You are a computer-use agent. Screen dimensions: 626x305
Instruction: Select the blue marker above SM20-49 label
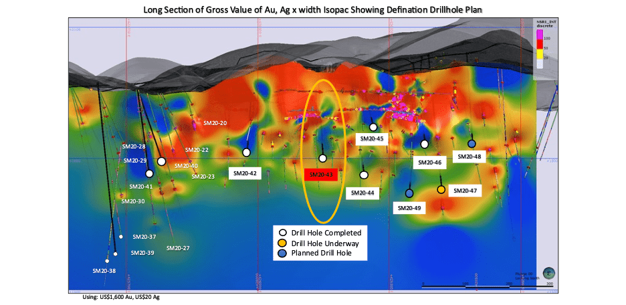coord(409,193)
